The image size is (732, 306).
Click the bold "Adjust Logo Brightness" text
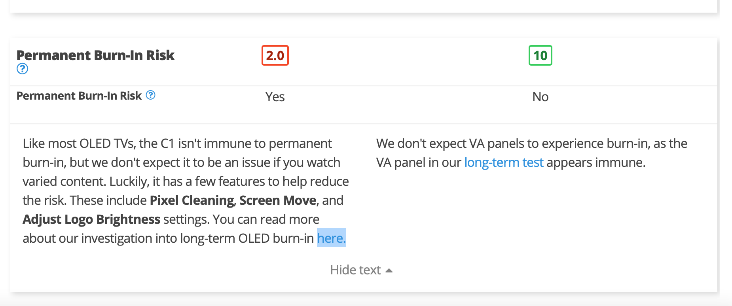point(91,219)
